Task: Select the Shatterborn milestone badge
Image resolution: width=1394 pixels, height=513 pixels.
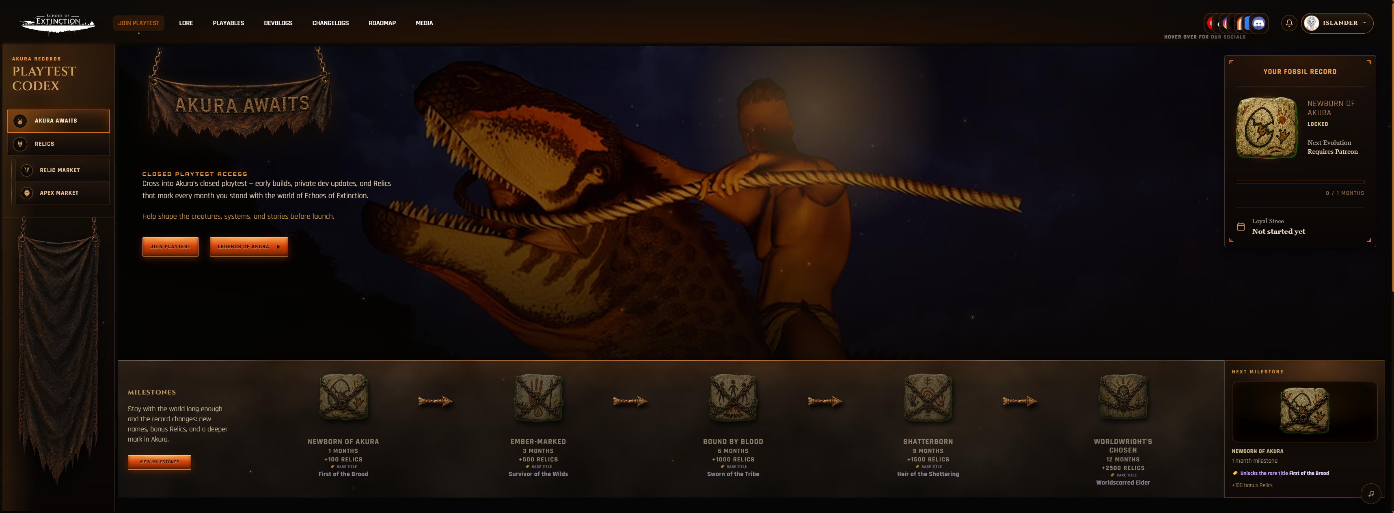Action: (928, 398)
